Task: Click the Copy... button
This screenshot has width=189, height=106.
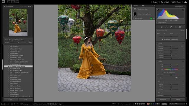Action: pos(11,100)
